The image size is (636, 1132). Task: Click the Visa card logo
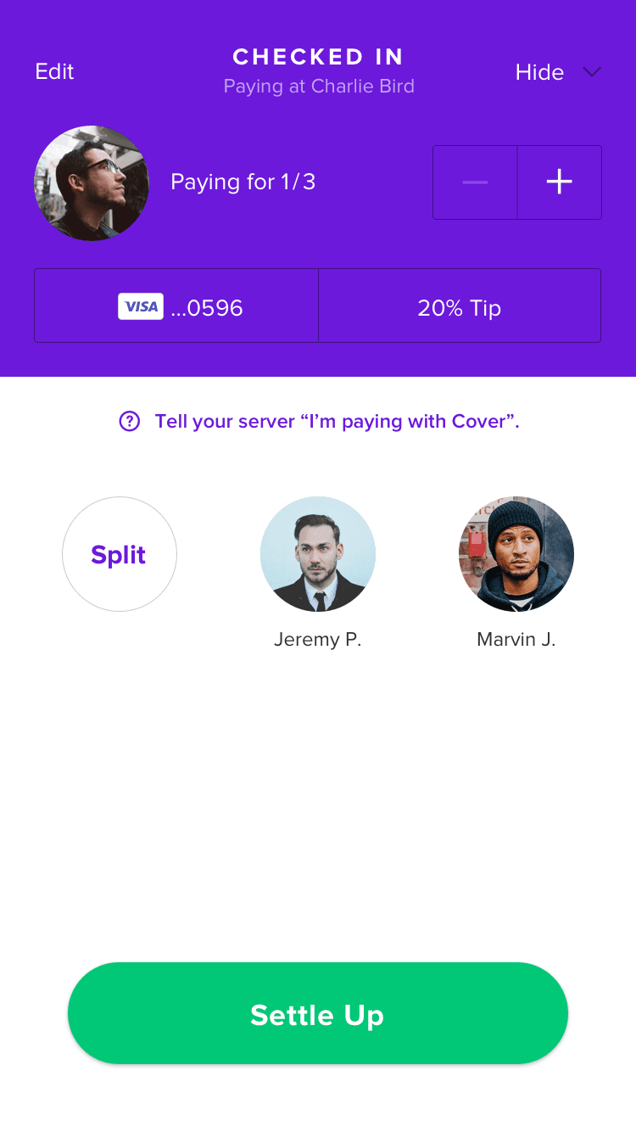tap(141, 306)
